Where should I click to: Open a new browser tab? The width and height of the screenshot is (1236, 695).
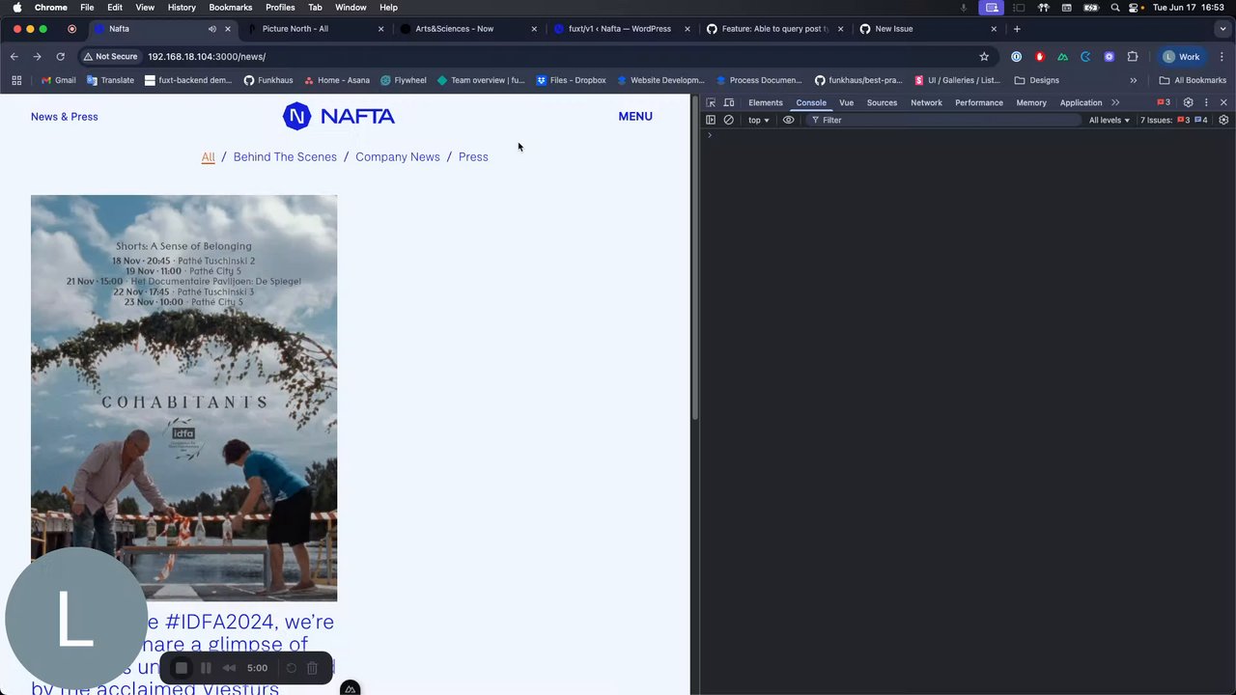pyautogui.click(x=1017, y=29)
